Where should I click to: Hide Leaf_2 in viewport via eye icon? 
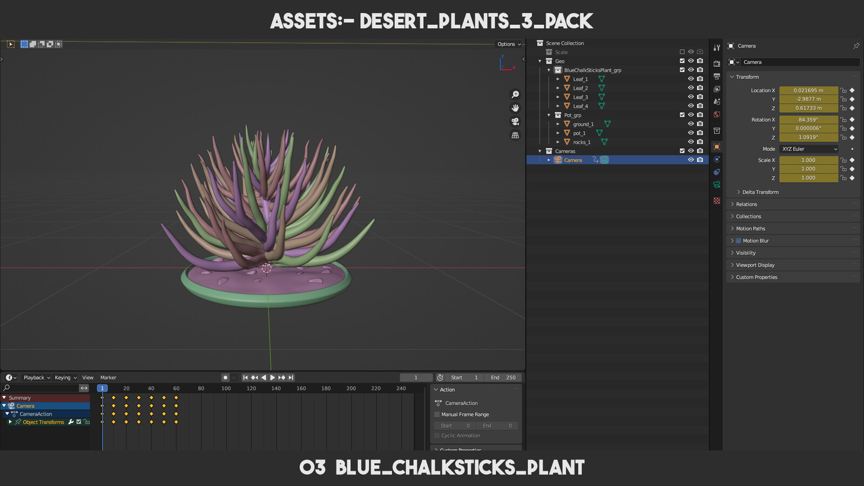pyautogui.click(x=691, y=88)
